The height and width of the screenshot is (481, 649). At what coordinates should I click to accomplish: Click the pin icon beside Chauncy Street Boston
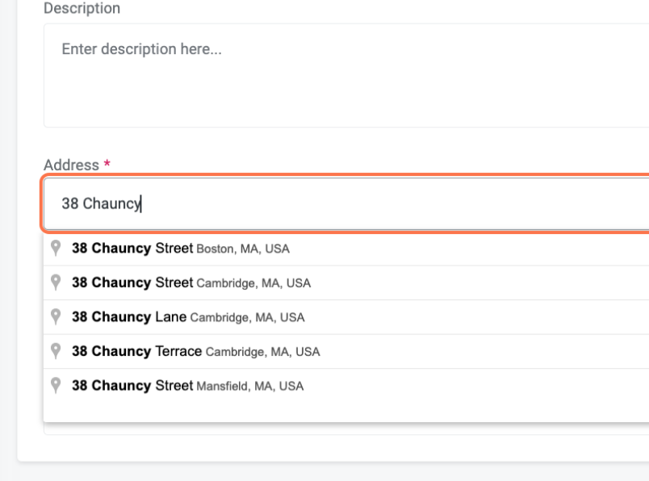[55, 249]
